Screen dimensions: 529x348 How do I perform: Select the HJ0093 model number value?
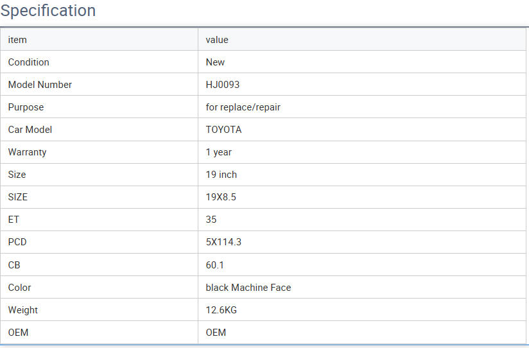pyautogui.click(x=222, y=85)
